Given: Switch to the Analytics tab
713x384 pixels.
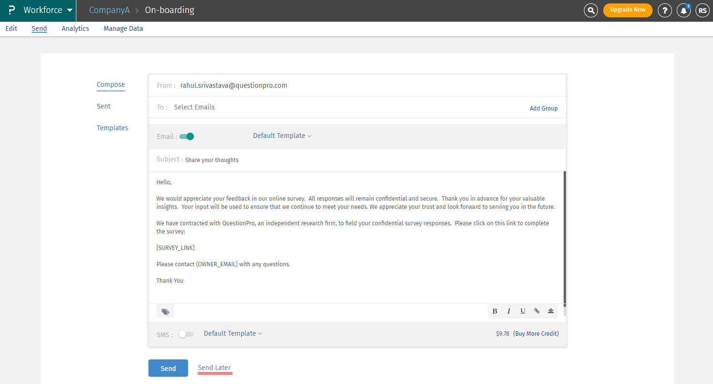Looking at the screenshot, I should (x=75, y=28).
